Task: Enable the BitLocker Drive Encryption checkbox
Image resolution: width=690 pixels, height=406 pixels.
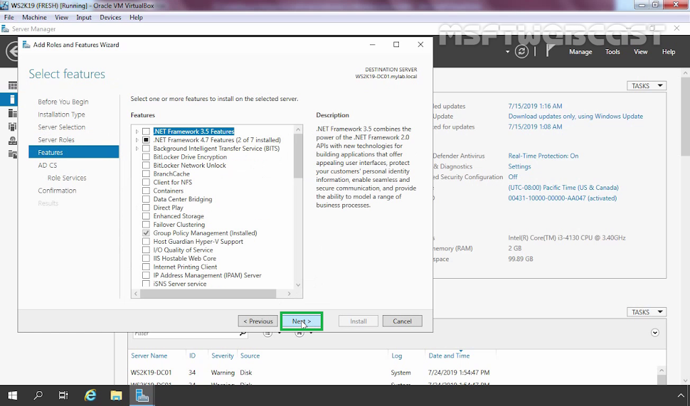Action: tap(146, 157)
